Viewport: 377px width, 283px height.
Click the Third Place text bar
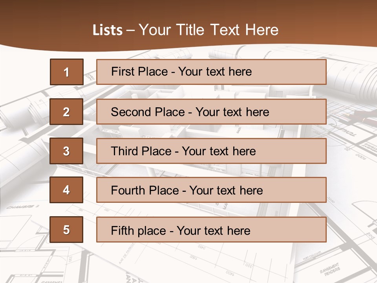tap(211, 151)
